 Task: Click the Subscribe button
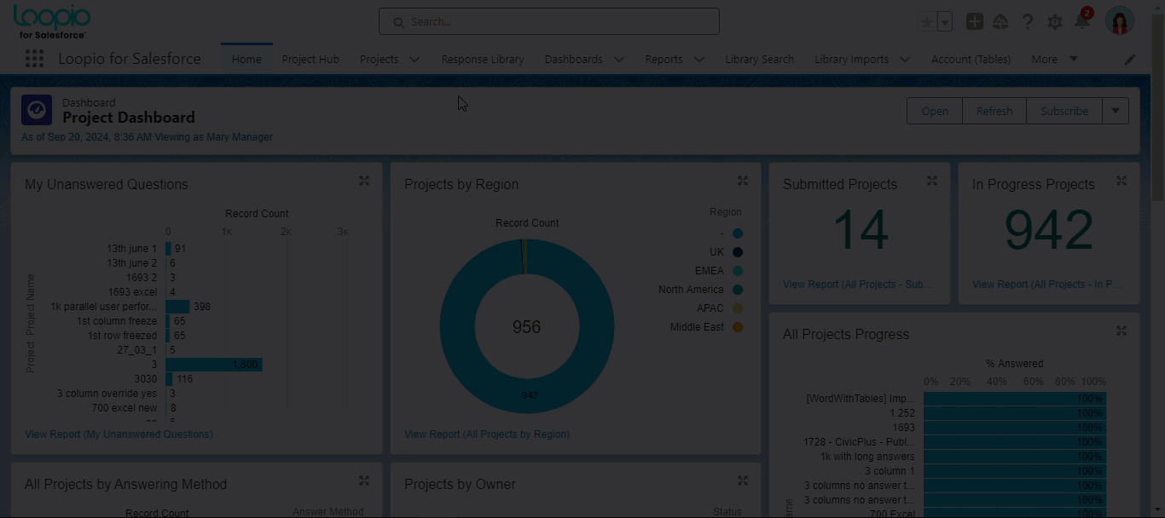pyautogui.click(x=1064, y=111)
